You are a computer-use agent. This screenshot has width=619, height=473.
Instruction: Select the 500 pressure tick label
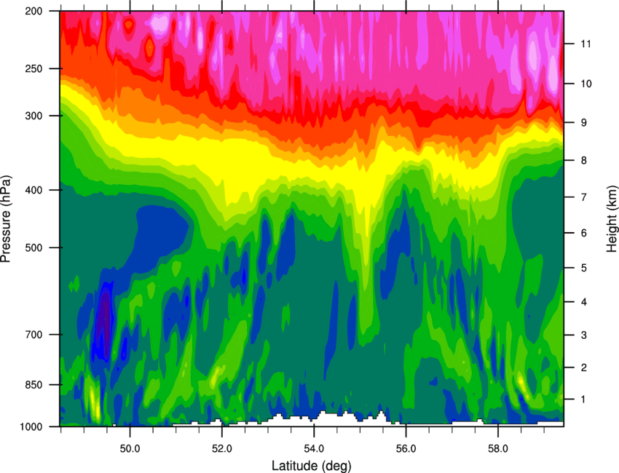[x=34, y=247]
